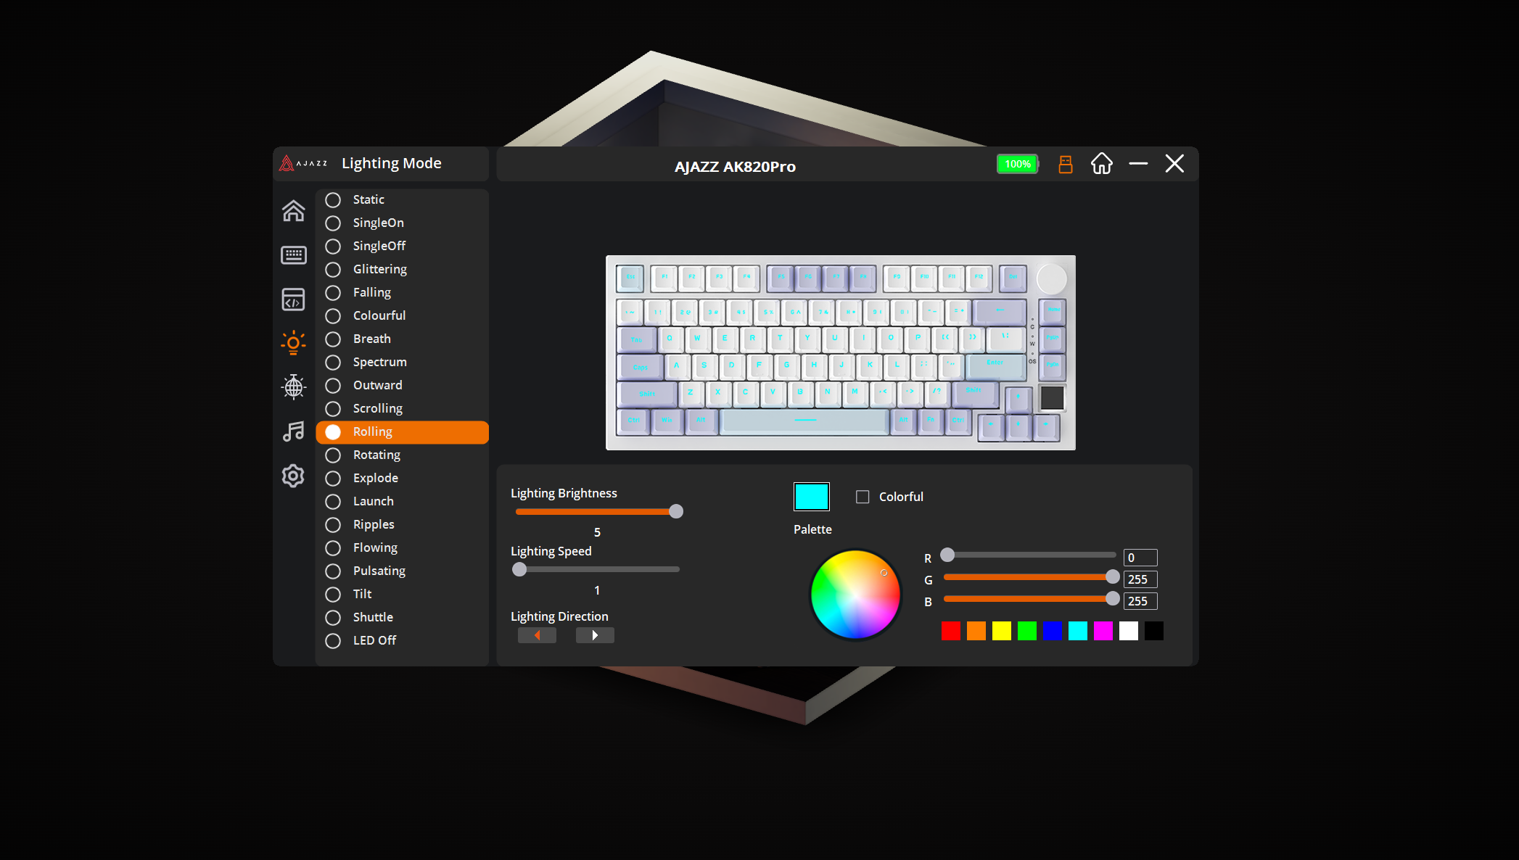Screen dimensions: 1519x860
Task: Click the knob on the keyboard preview
Action: [1052, 278]
